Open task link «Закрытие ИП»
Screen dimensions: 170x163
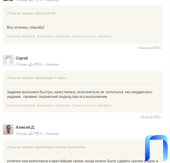[46, 13]
